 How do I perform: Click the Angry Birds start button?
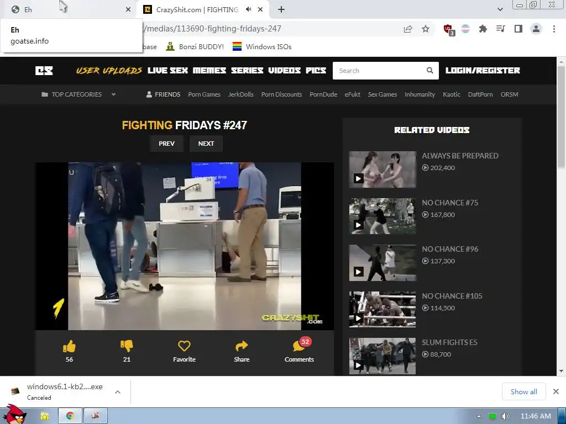(x=14, y=414)
